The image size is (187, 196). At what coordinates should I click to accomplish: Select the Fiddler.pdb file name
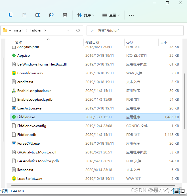pos(27,135)
